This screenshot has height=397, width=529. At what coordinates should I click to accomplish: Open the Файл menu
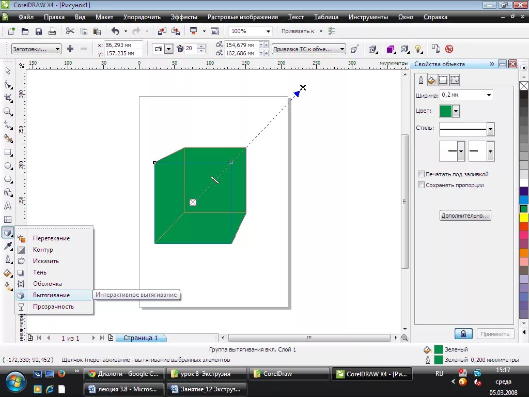coord(26,17)
